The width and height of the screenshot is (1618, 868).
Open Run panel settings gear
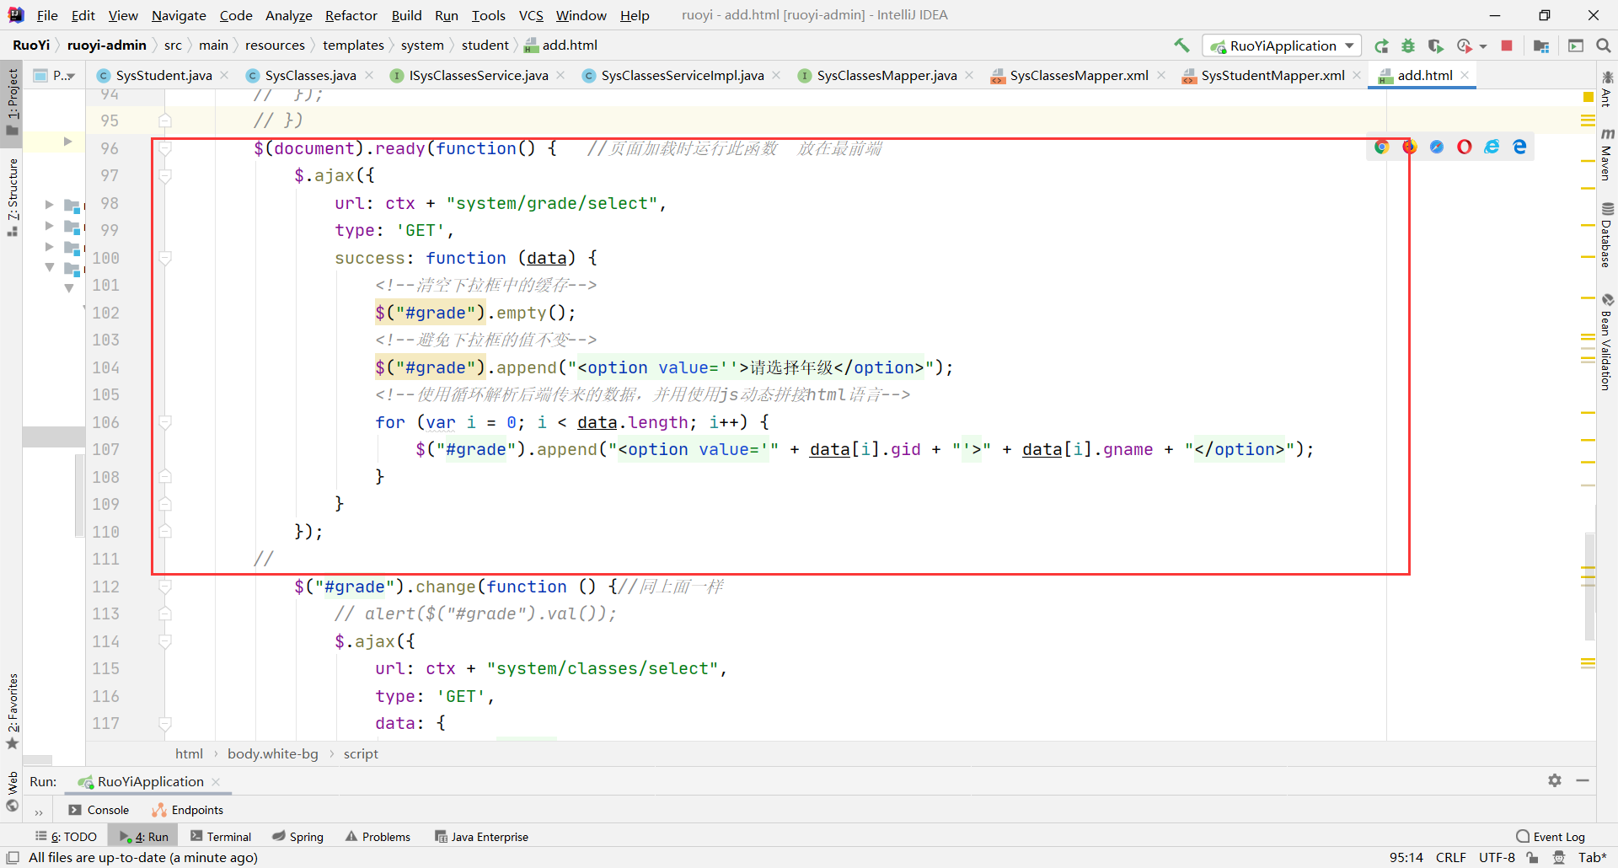point(1555,780)
